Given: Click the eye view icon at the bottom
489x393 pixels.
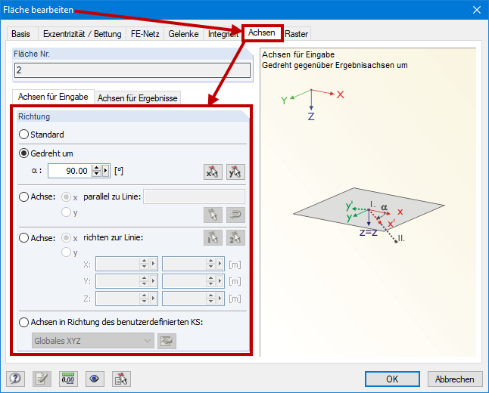Looking at the screenshot, I should [95, 379].
